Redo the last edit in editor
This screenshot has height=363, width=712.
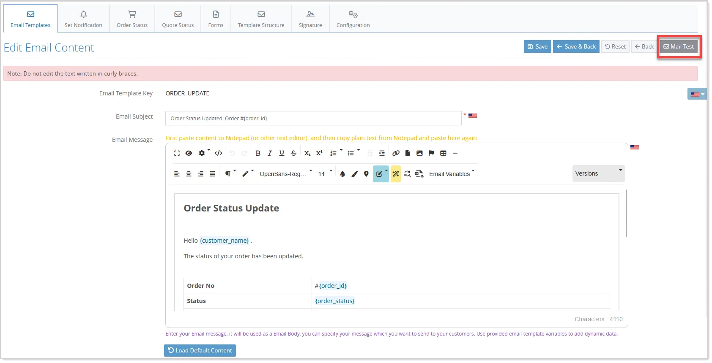pos(244,153)
